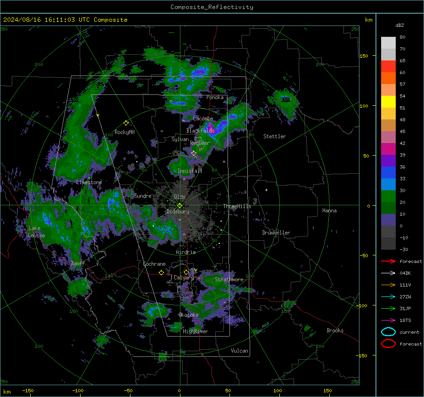Click the Strathmore city label
Image resolution: width=424 pixels, height=397 pixels.
(x=229, y=279)
